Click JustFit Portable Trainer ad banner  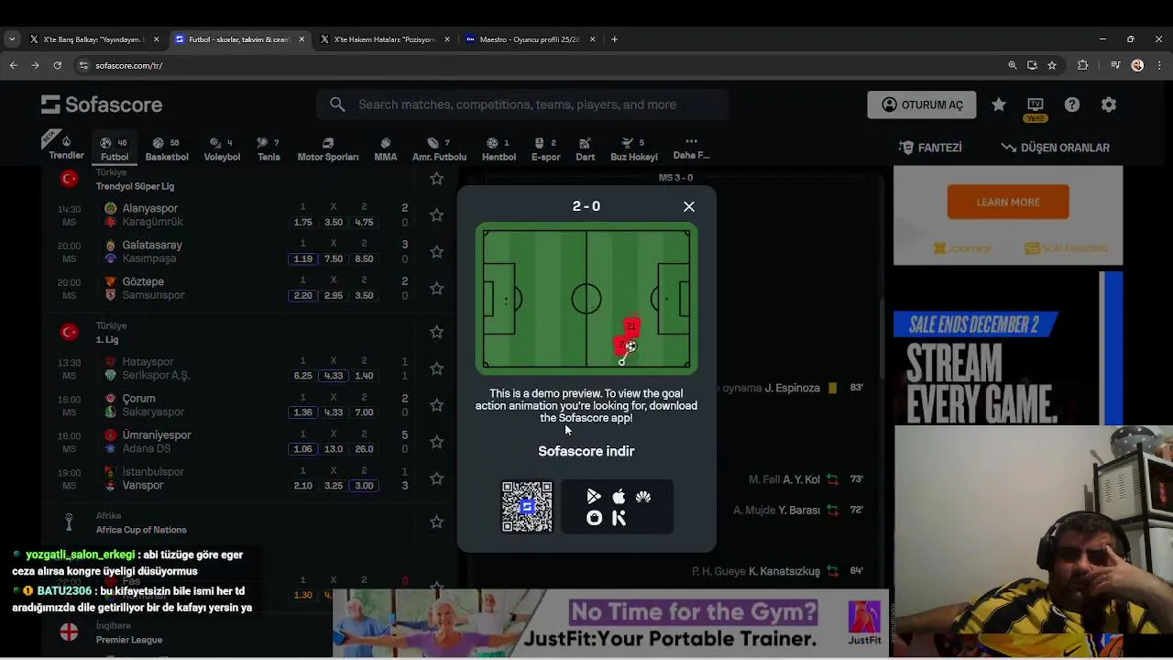[610, 623]
